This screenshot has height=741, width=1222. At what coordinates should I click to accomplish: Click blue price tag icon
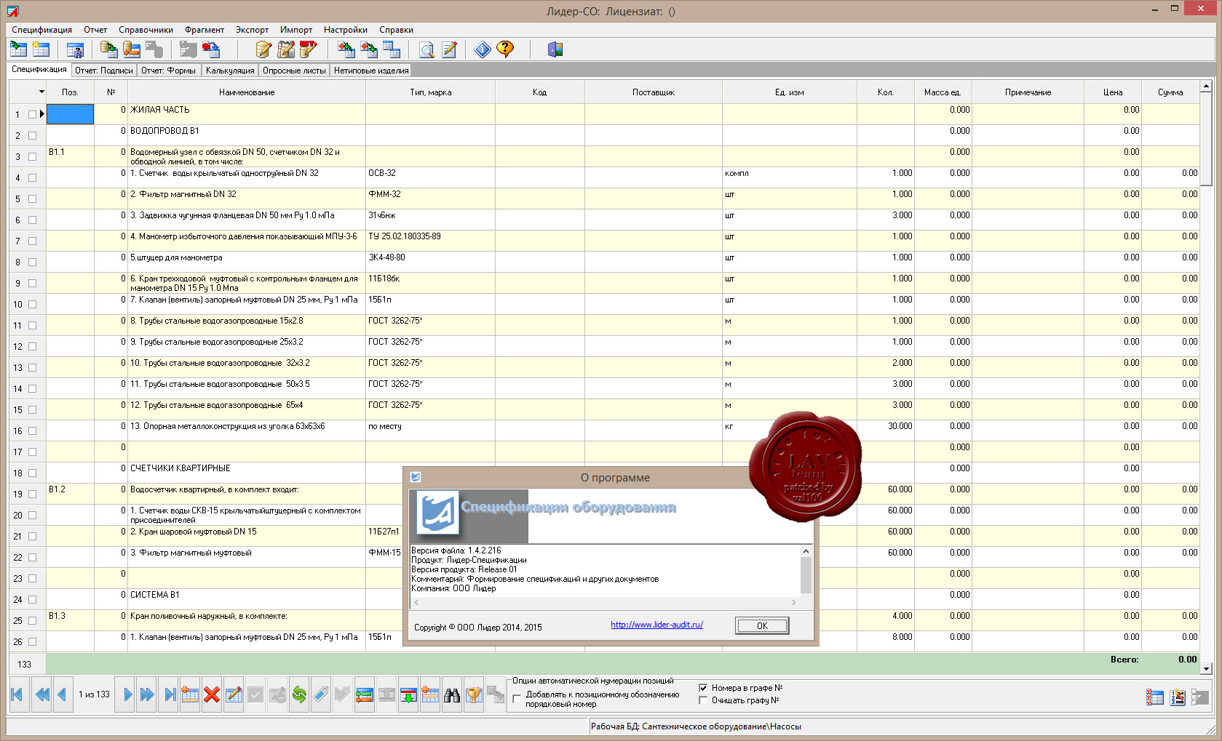321,694
